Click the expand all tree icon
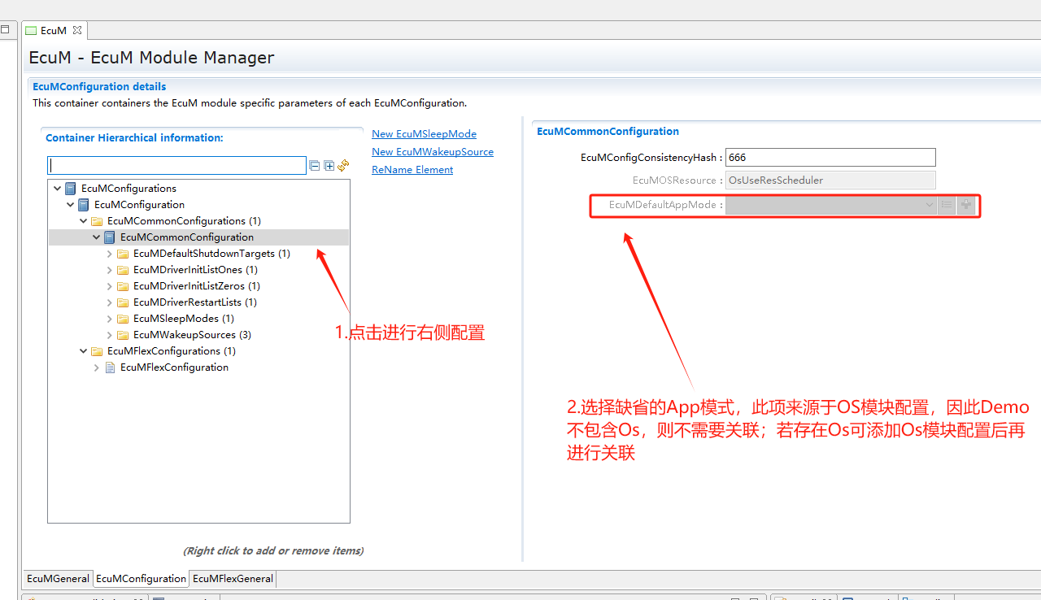 [329, 166]
